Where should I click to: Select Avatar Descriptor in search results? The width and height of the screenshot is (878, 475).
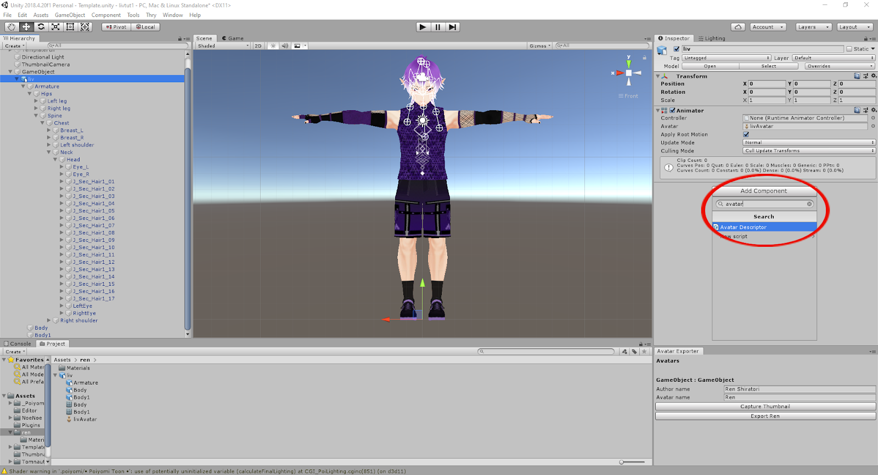(764, 227)
